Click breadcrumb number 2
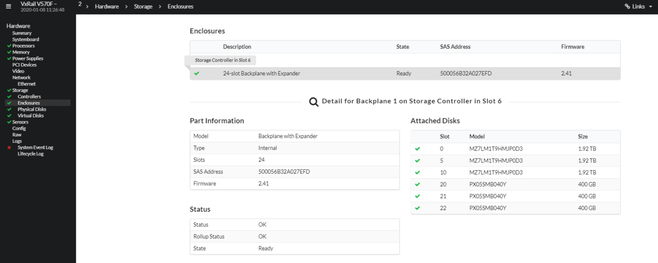The image size is (658, 263). 80,4
